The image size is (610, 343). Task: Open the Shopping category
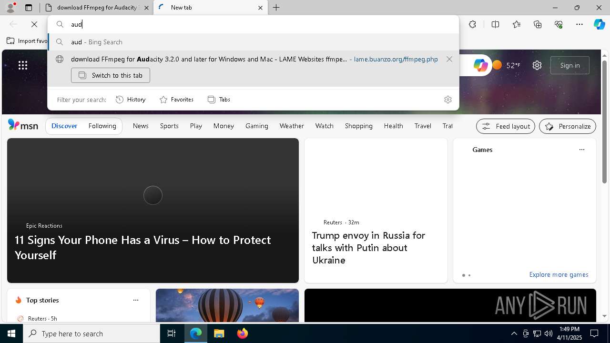(359, 126)
